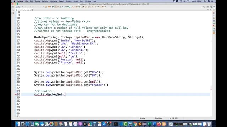Click the Writable status bar entry
Screen dimensions: 227x127
point(142,118)
